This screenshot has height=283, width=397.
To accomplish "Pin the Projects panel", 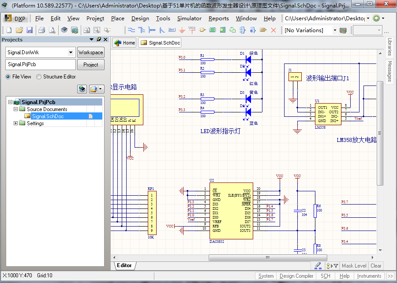I will (x=99, y=40).
